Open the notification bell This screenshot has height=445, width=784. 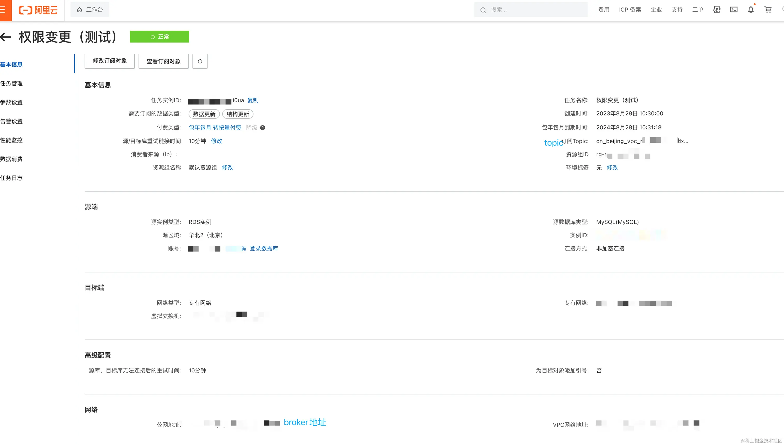[x=751, y=10]
